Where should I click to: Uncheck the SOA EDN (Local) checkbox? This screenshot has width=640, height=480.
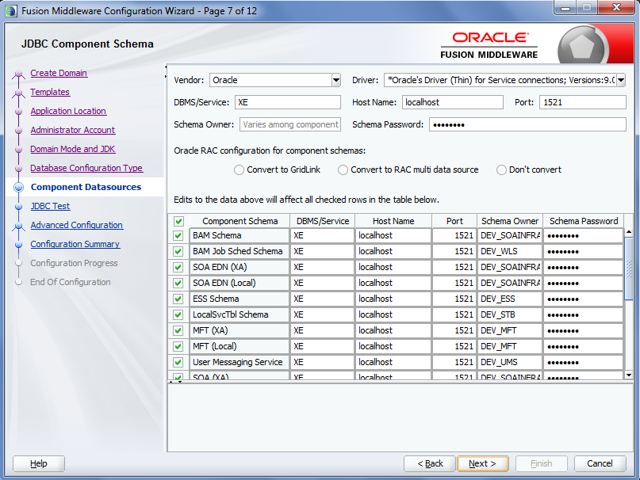178,283
